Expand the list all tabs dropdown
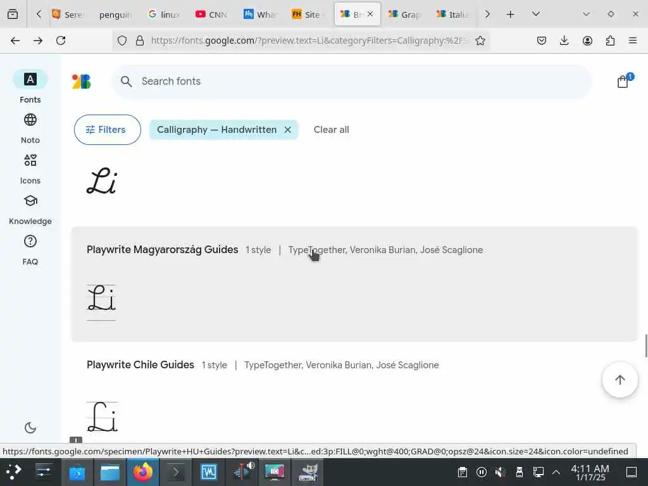 (x=536, y=15)
